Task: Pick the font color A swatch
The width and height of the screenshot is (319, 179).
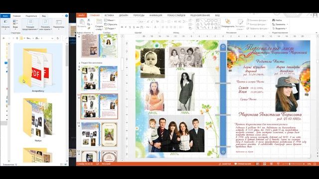Action: tap(155, 27)
